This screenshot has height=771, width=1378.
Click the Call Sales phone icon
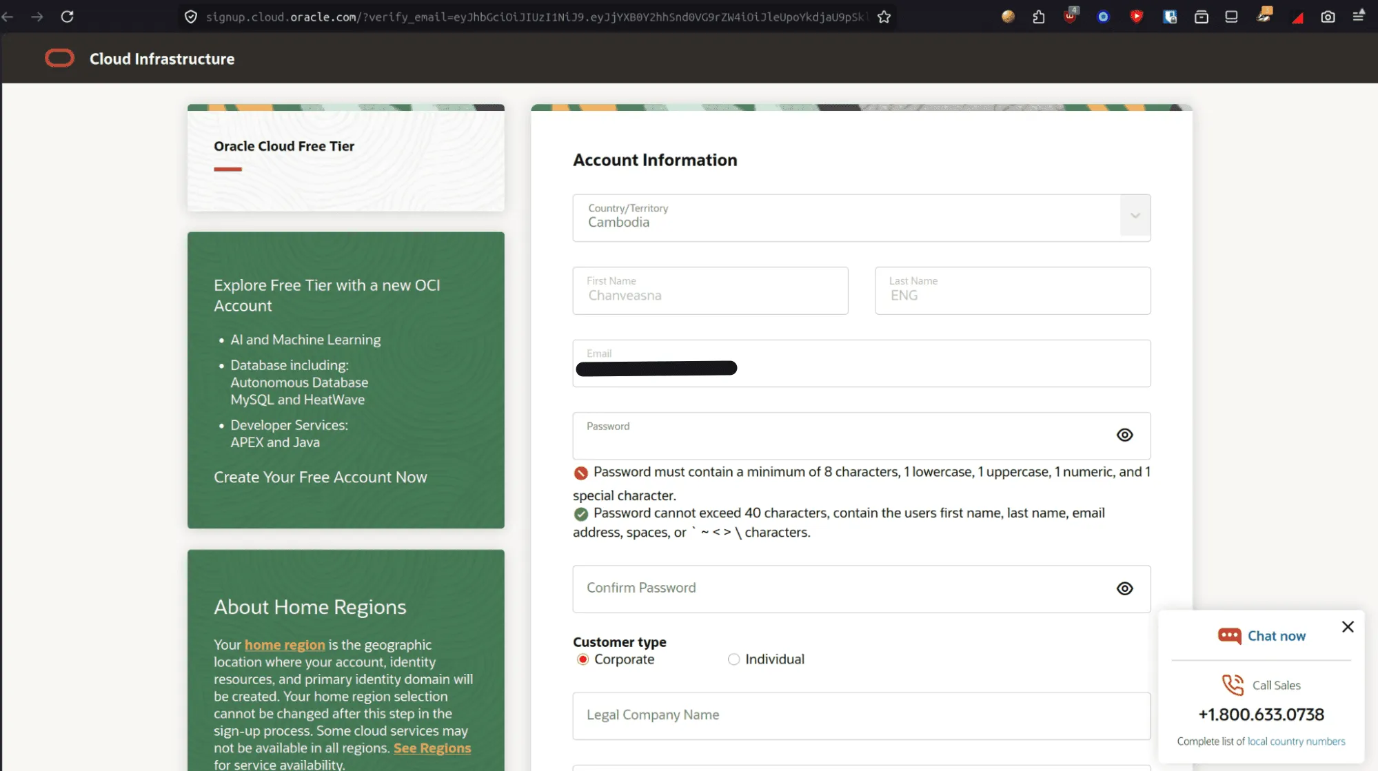pyautogui.click(x=1233, y=685)
